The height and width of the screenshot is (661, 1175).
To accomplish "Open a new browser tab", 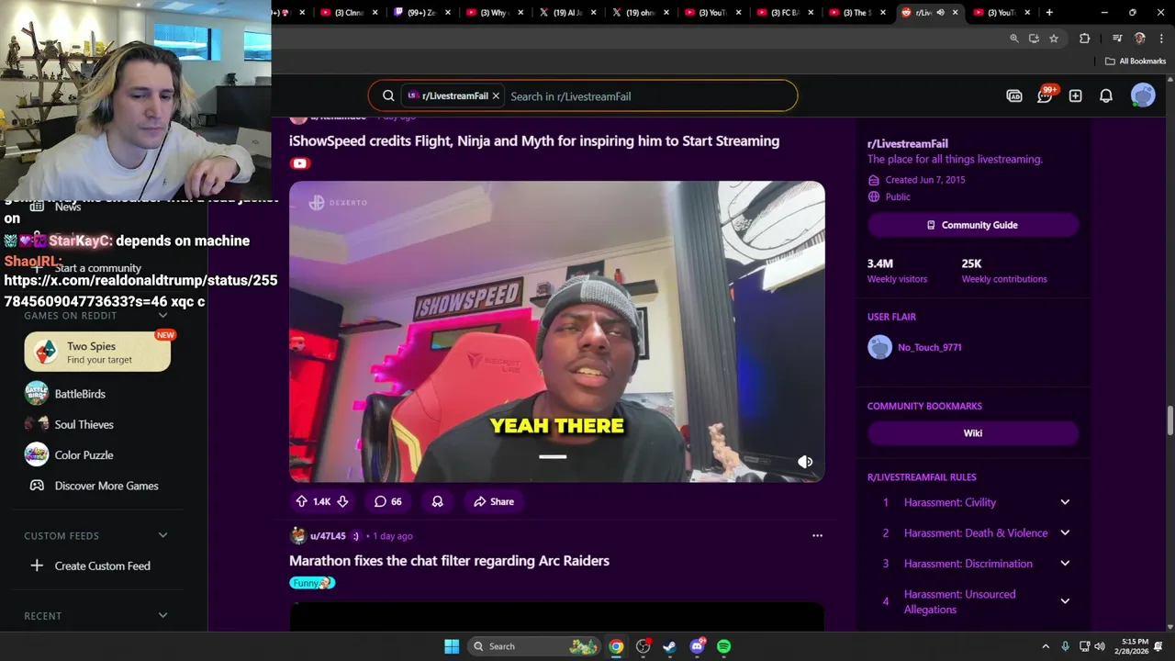I will click(x=1049, y=13).
